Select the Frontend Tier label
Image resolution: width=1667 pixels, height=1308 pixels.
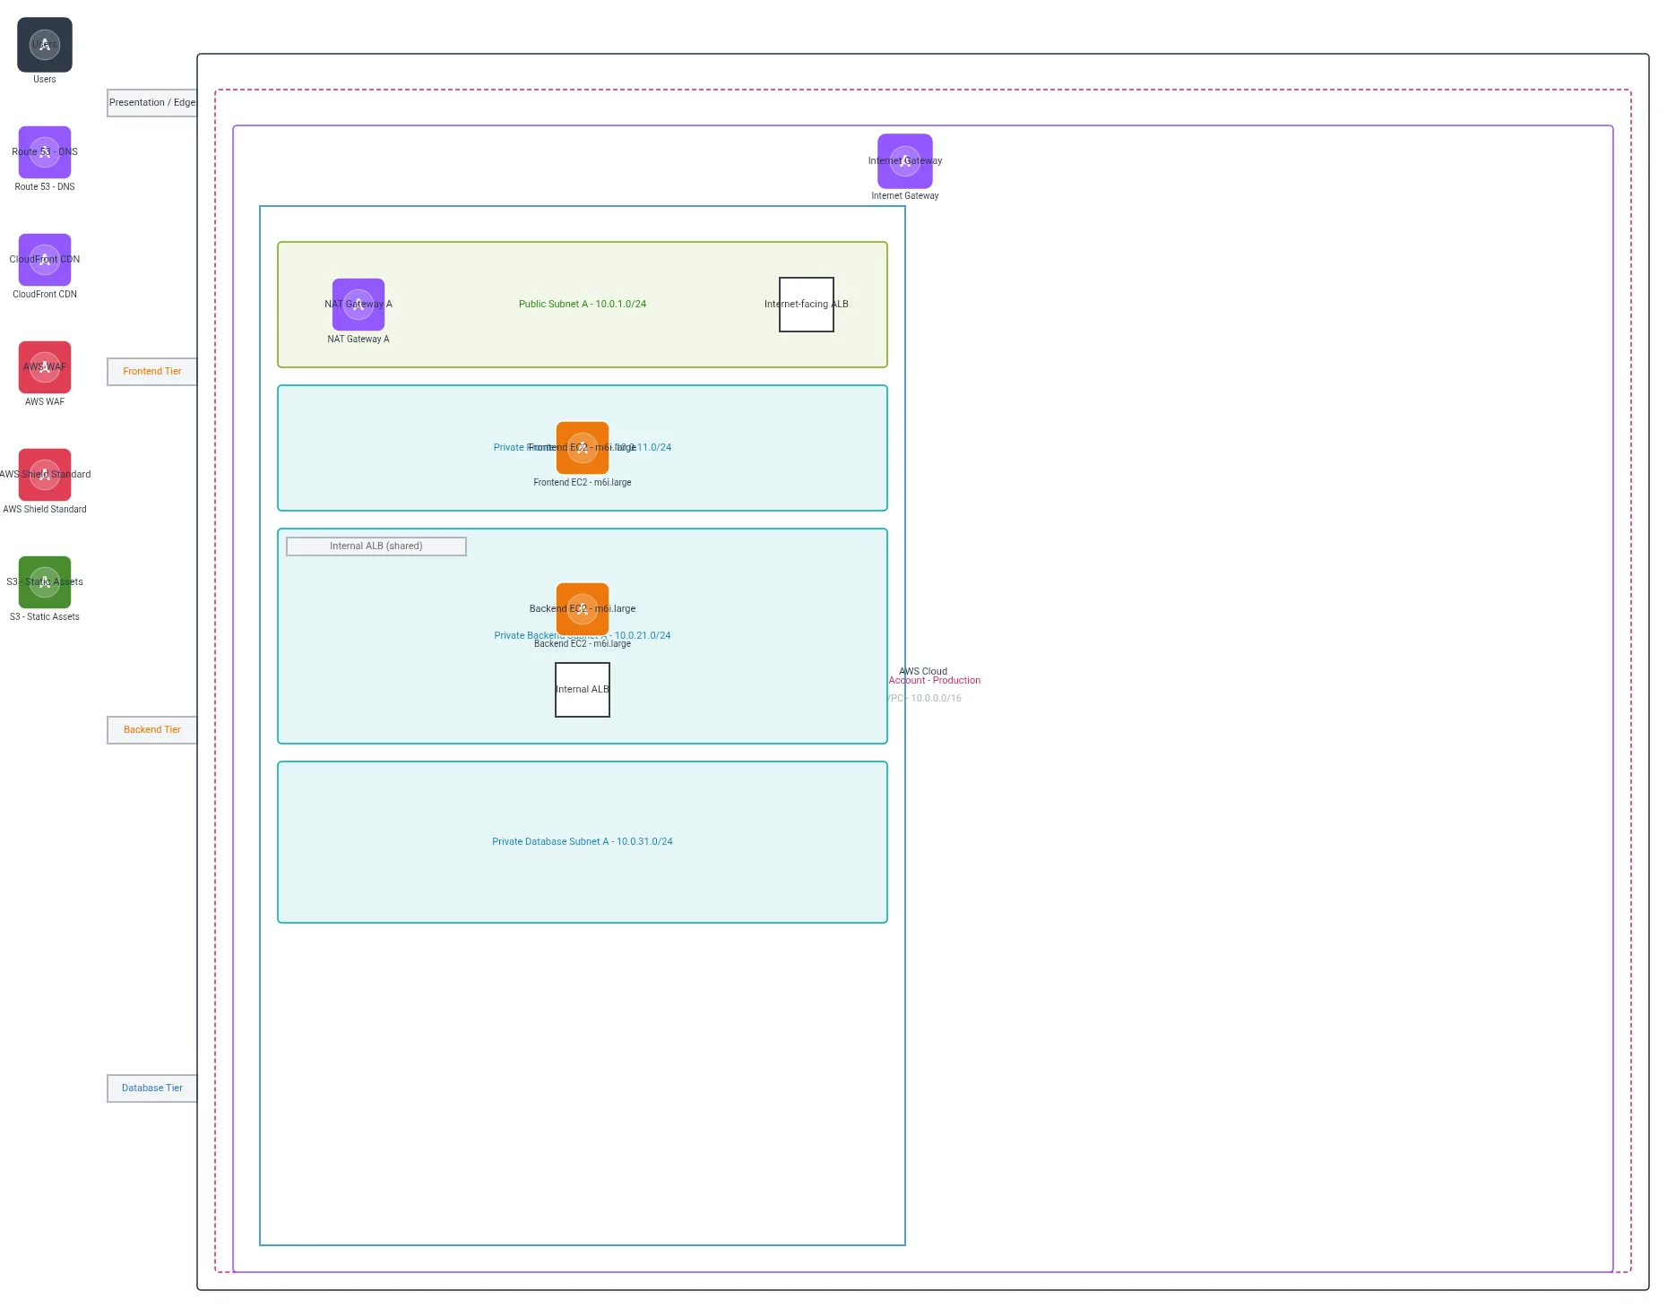(152, 372)
